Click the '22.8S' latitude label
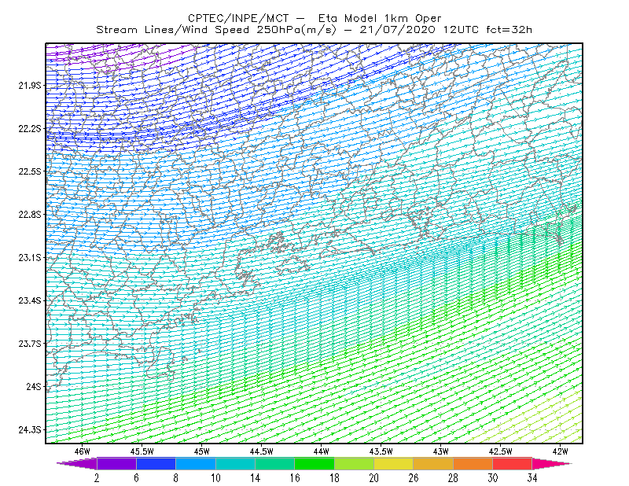 [x=30, y=215]
